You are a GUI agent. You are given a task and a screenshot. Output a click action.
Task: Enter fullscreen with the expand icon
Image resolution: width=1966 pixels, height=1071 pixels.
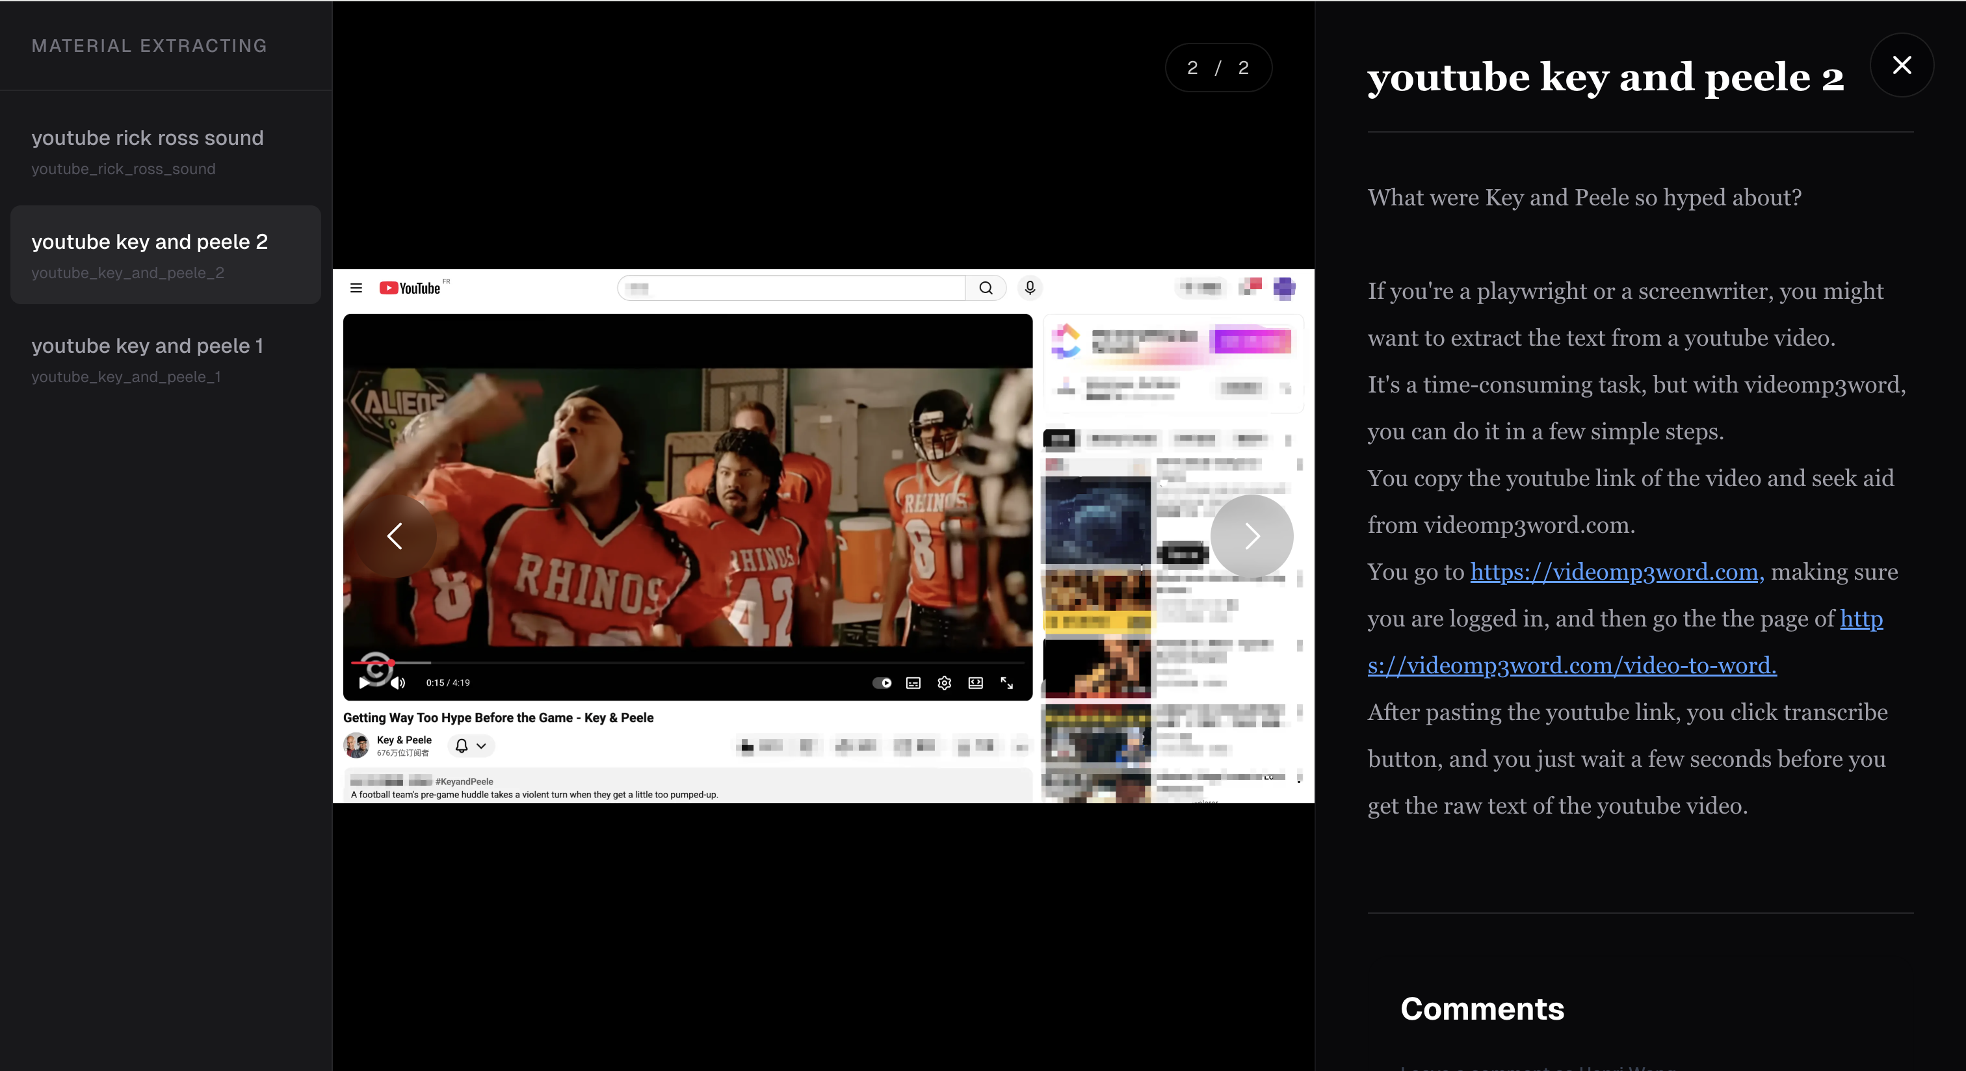pyautogui.click(x=1006, y=684)
